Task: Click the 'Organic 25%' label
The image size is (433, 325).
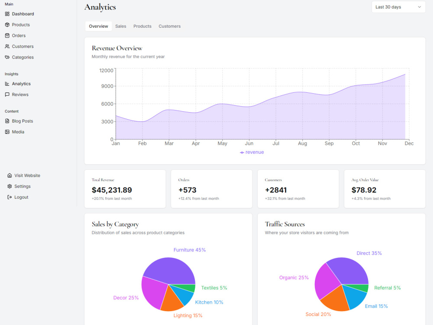Action: tap(294, 277)
